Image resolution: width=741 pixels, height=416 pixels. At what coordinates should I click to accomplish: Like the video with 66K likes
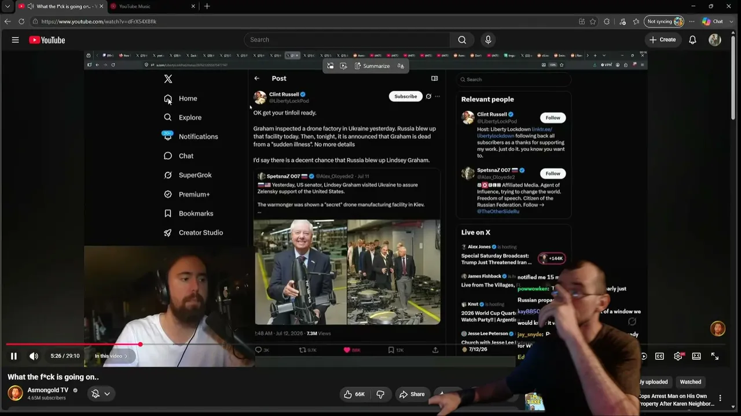point(354,394)
